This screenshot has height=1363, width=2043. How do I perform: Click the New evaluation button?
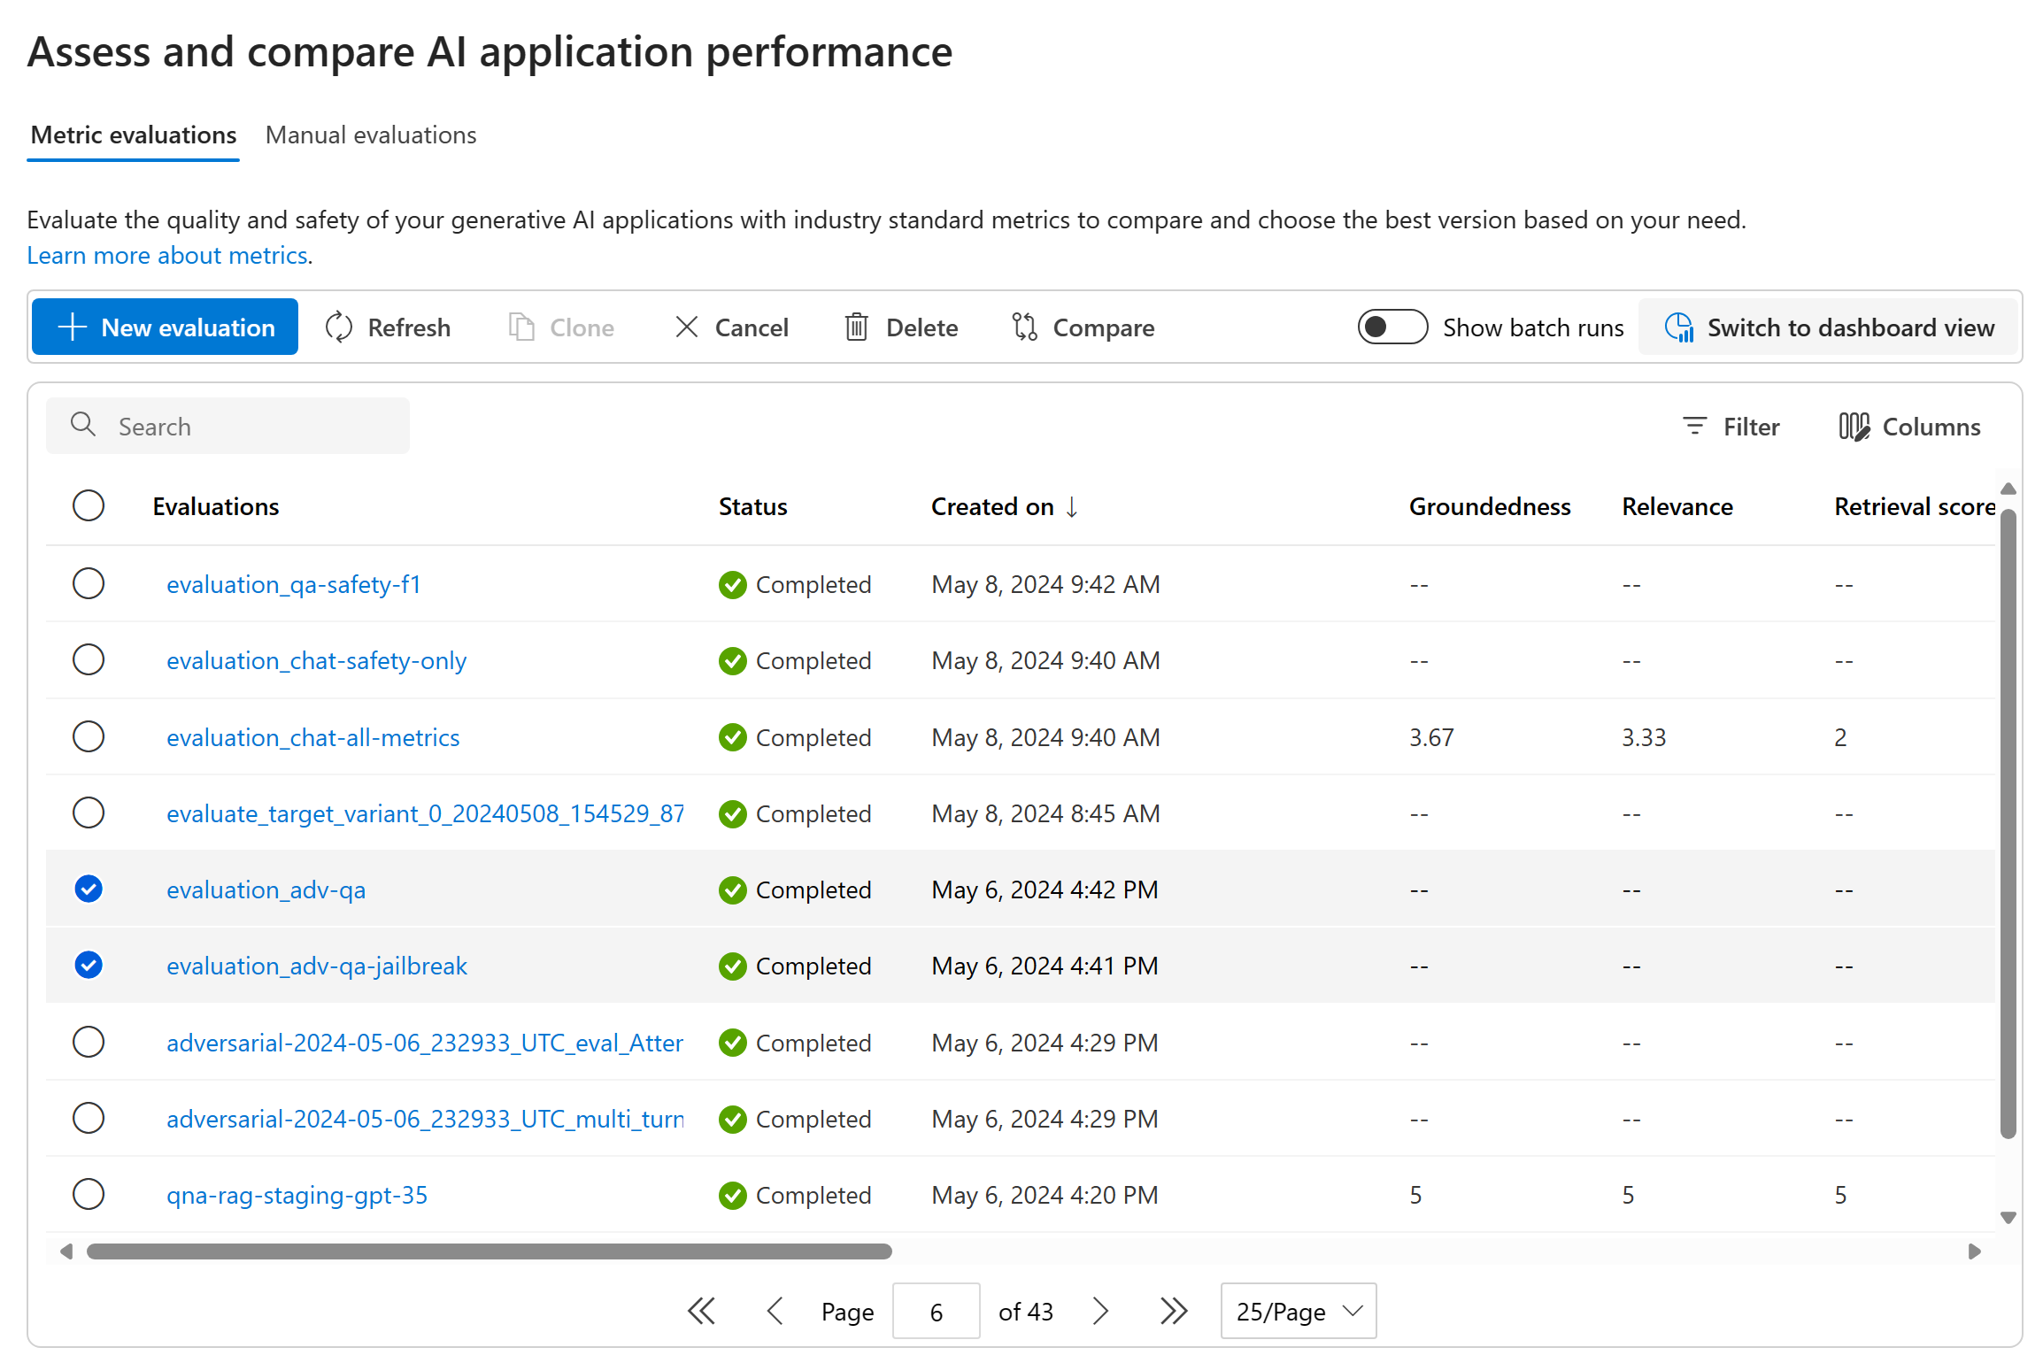point(166,327)
